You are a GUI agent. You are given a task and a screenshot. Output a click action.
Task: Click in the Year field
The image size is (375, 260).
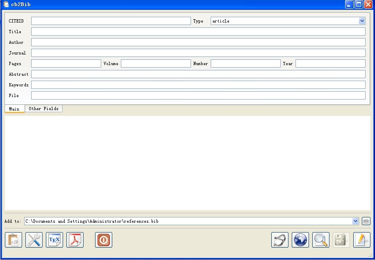(330, 63)
